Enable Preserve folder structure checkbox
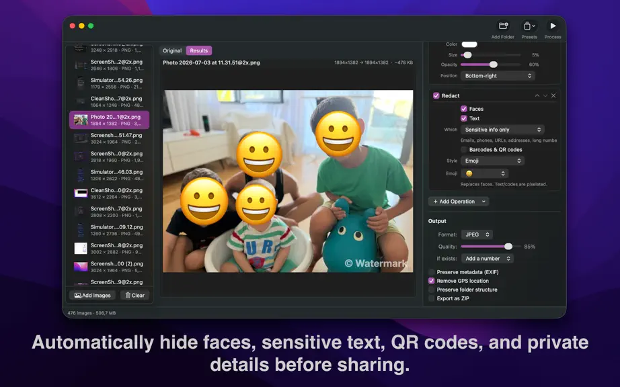620x387 pixels. click(x=432, y=290)
